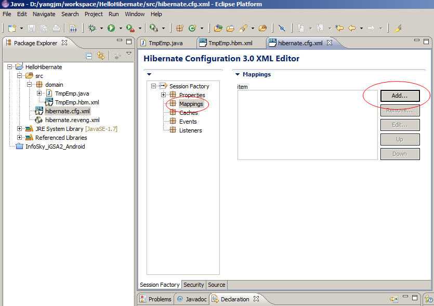Viewport: 434px width, 306px height.
Task: Click the yellow highlighter pencil icon in the toolbar
Action: [398, 28]
